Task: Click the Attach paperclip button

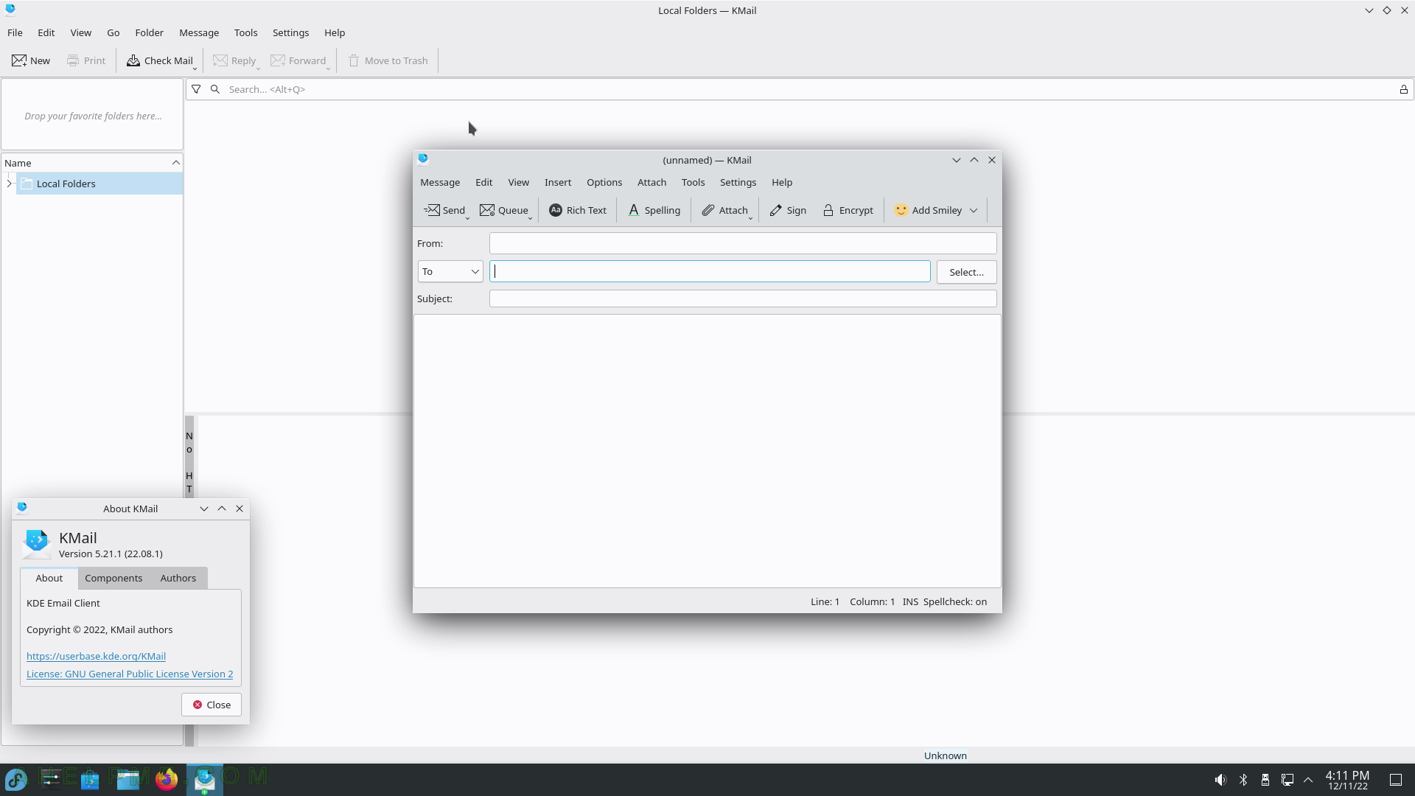Action: 724,210
